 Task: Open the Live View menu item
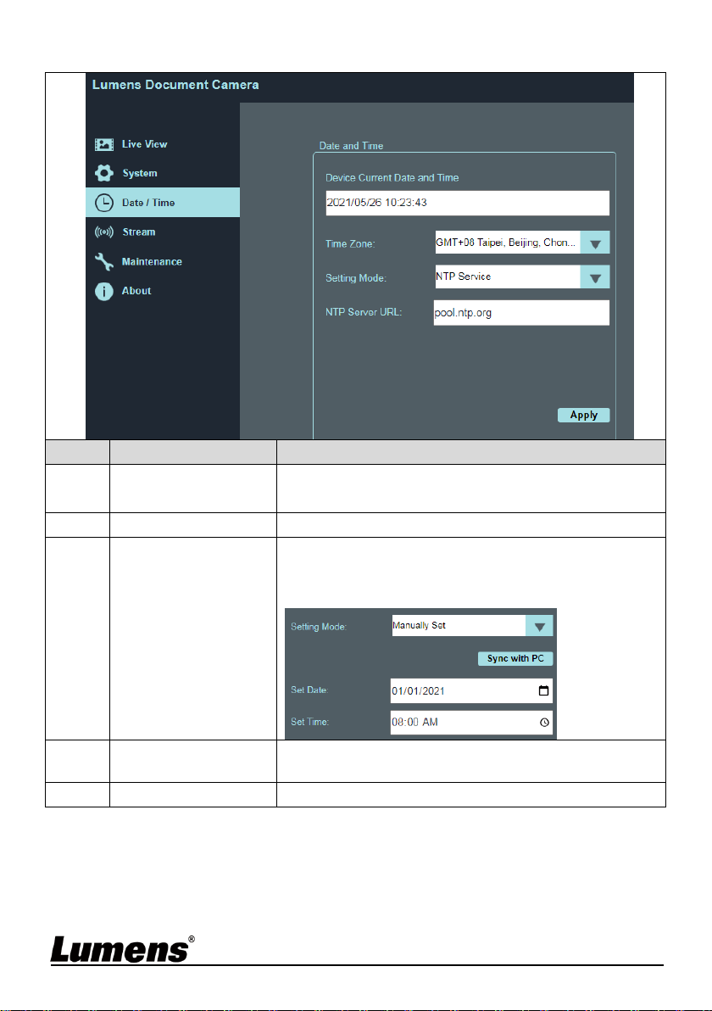163,144
